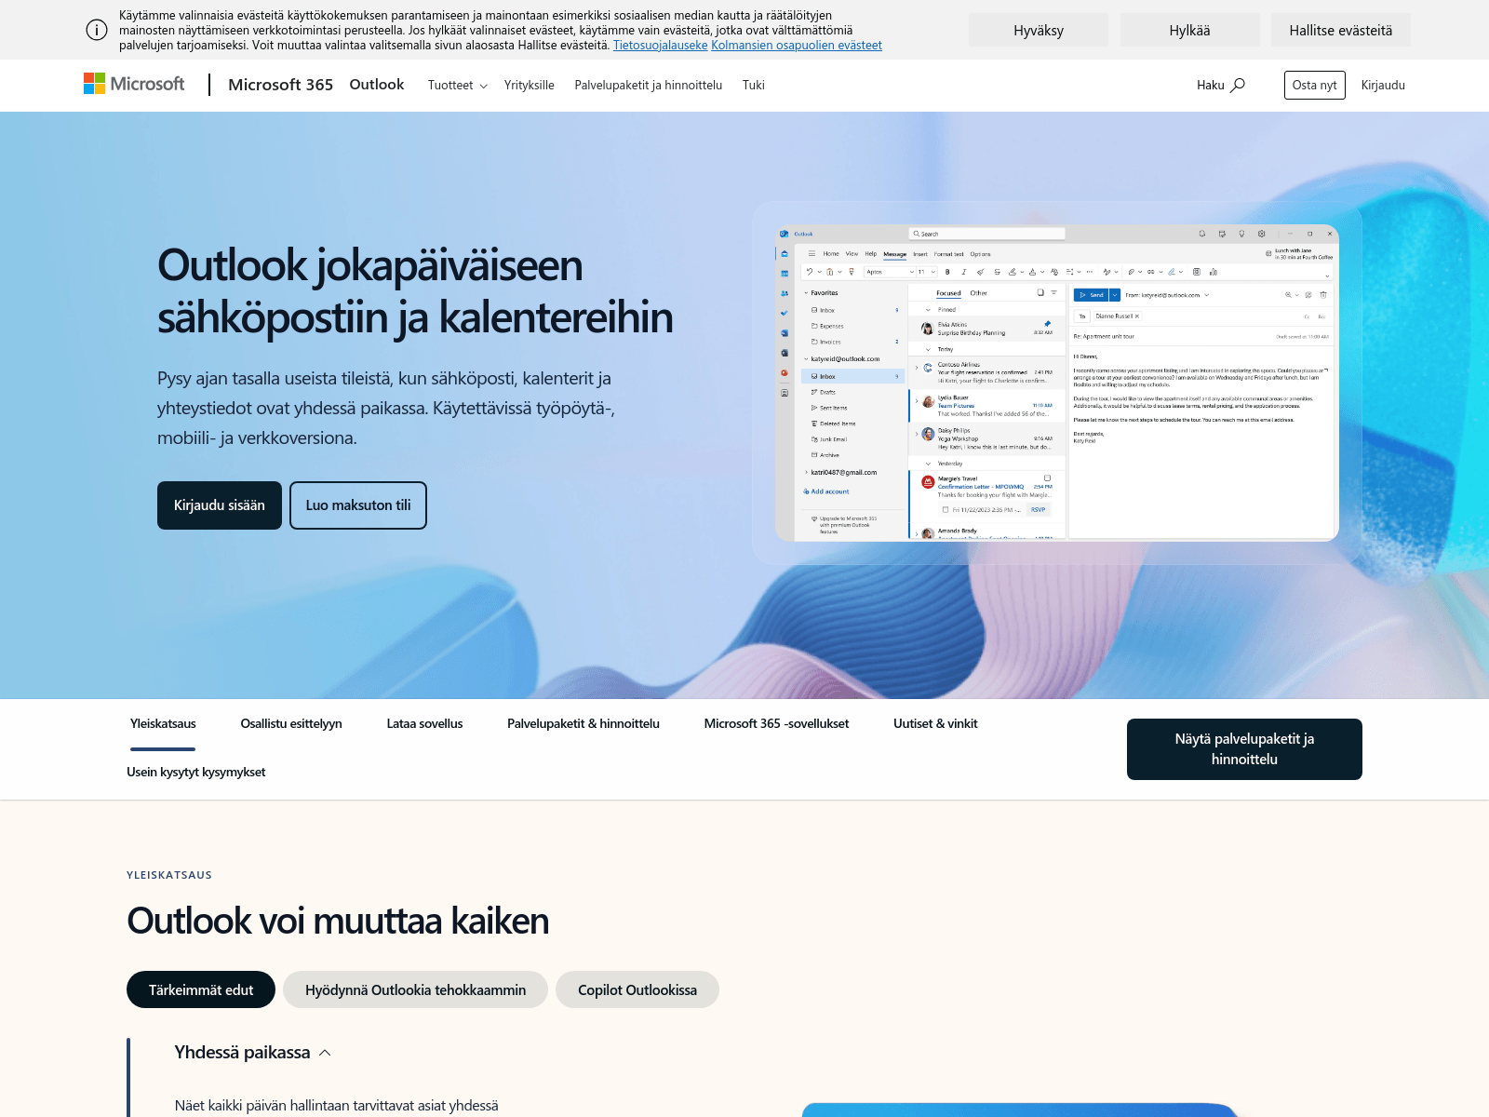Collapse the Yhdessä paikassa section
1489x1117 pixels.
coord(252,1053)
